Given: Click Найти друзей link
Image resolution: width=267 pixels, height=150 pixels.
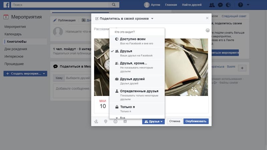Looking at the screenshot, I should click(x=192, y=5).
